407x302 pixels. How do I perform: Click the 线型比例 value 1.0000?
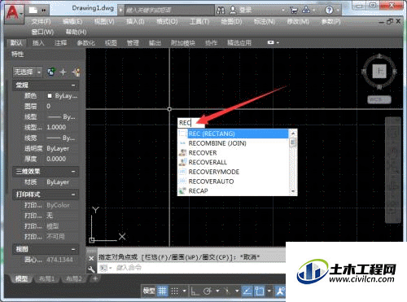tap(56, 127)
